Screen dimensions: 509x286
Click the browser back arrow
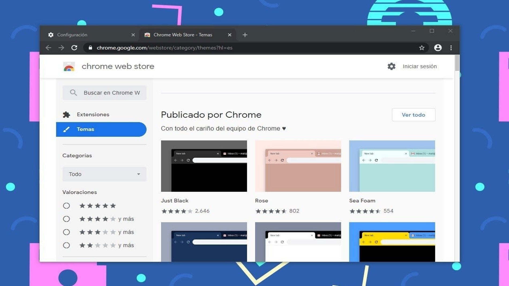pyautogui.click(x=48, y=48)
